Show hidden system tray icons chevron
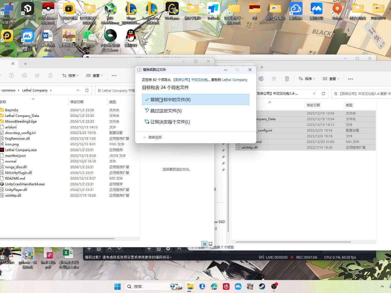 click(x=382, y=286)
